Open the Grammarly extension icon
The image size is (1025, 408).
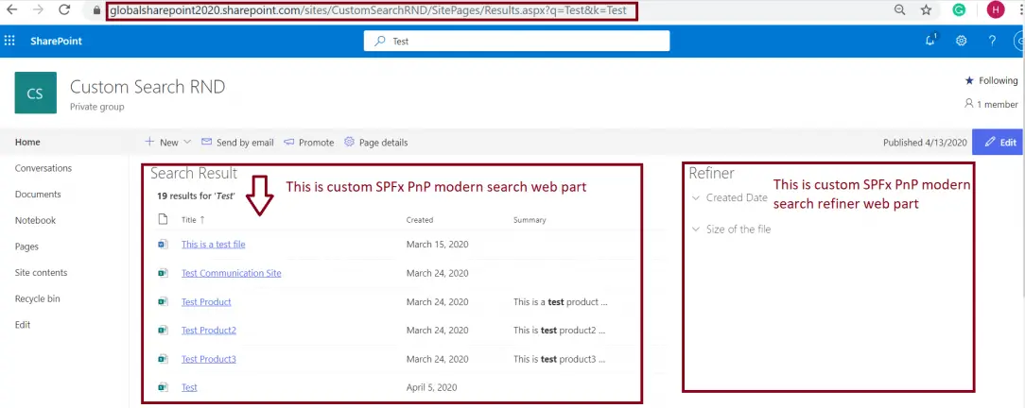[959, 9]
